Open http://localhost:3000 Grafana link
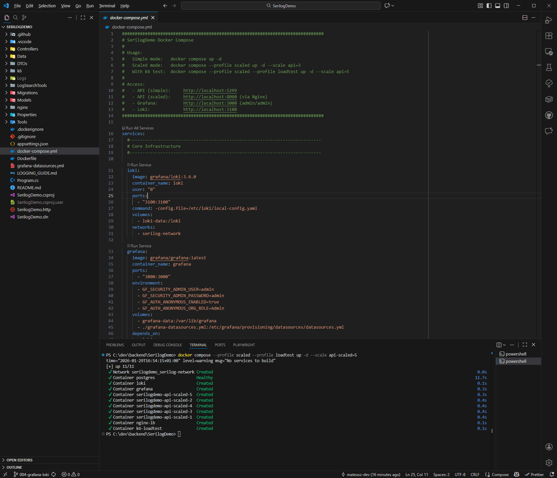This screenshot has width=557, height=478. [210, 103]
